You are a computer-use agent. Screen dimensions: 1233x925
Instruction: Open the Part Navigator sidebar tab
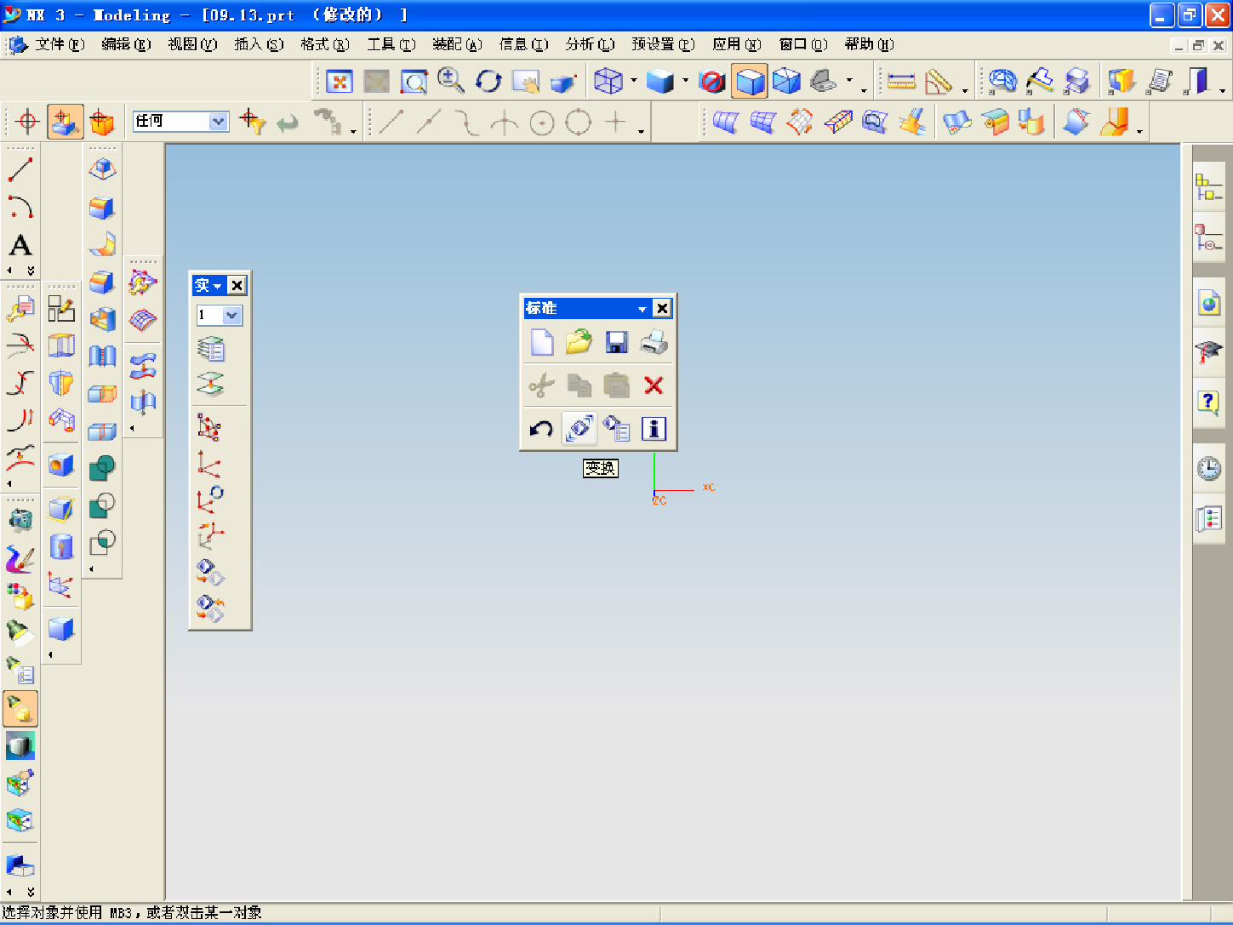tap(1208, 237)
